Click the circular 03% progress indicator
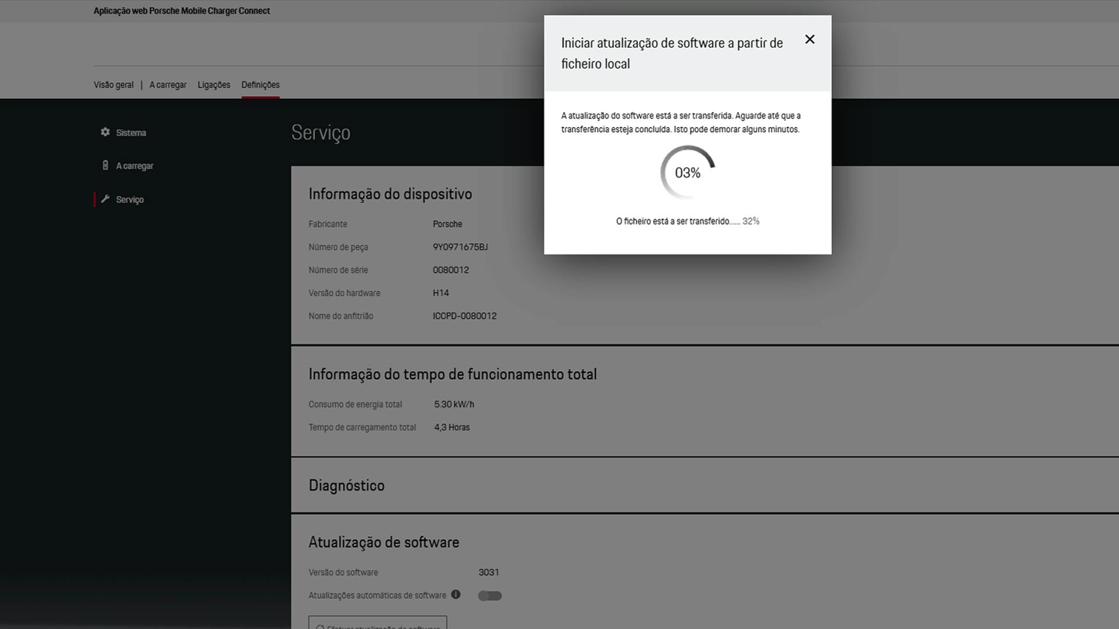This screenshot has height=629, width=1119. coord(688,172)
